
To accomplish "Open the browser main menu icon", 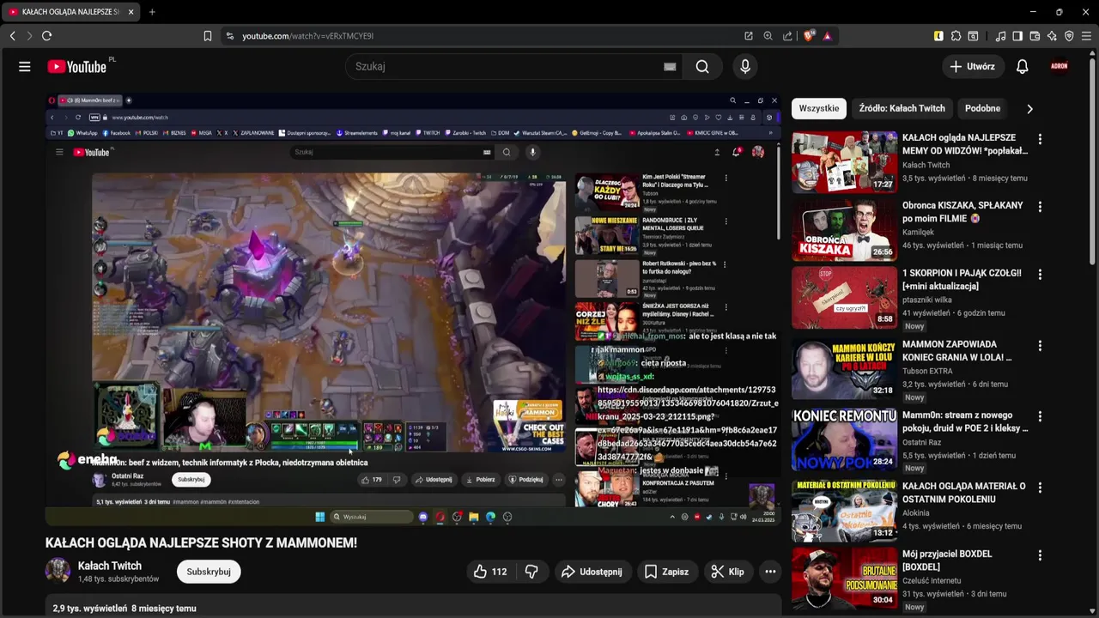I will [x=1086, y=36].
